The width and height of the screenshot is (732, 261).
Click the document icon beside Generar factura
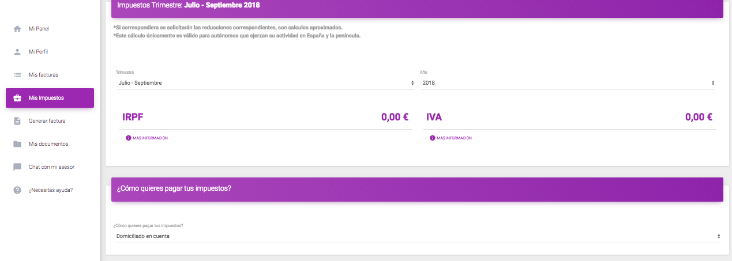(17, 121)
